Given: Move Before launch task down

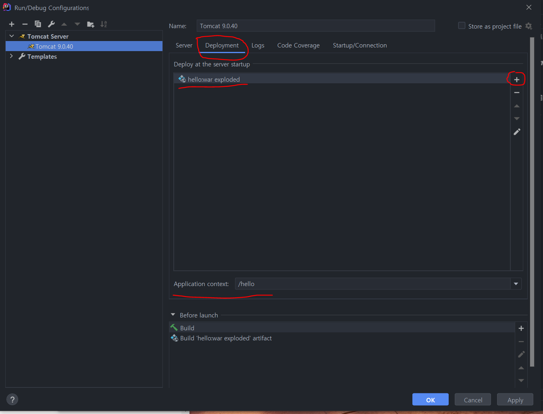Looking at the screenshot, I should point(521,380).
